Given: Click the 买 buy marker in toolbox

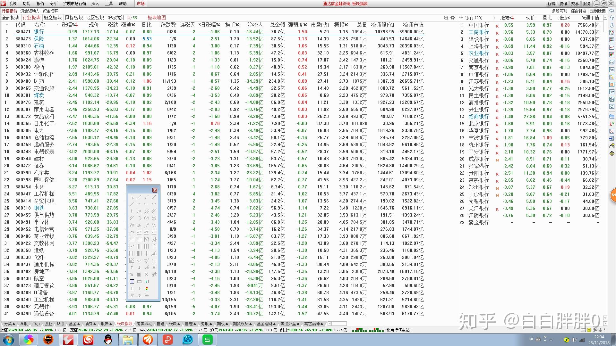Looking at the screenshot, I should point(132,295).
